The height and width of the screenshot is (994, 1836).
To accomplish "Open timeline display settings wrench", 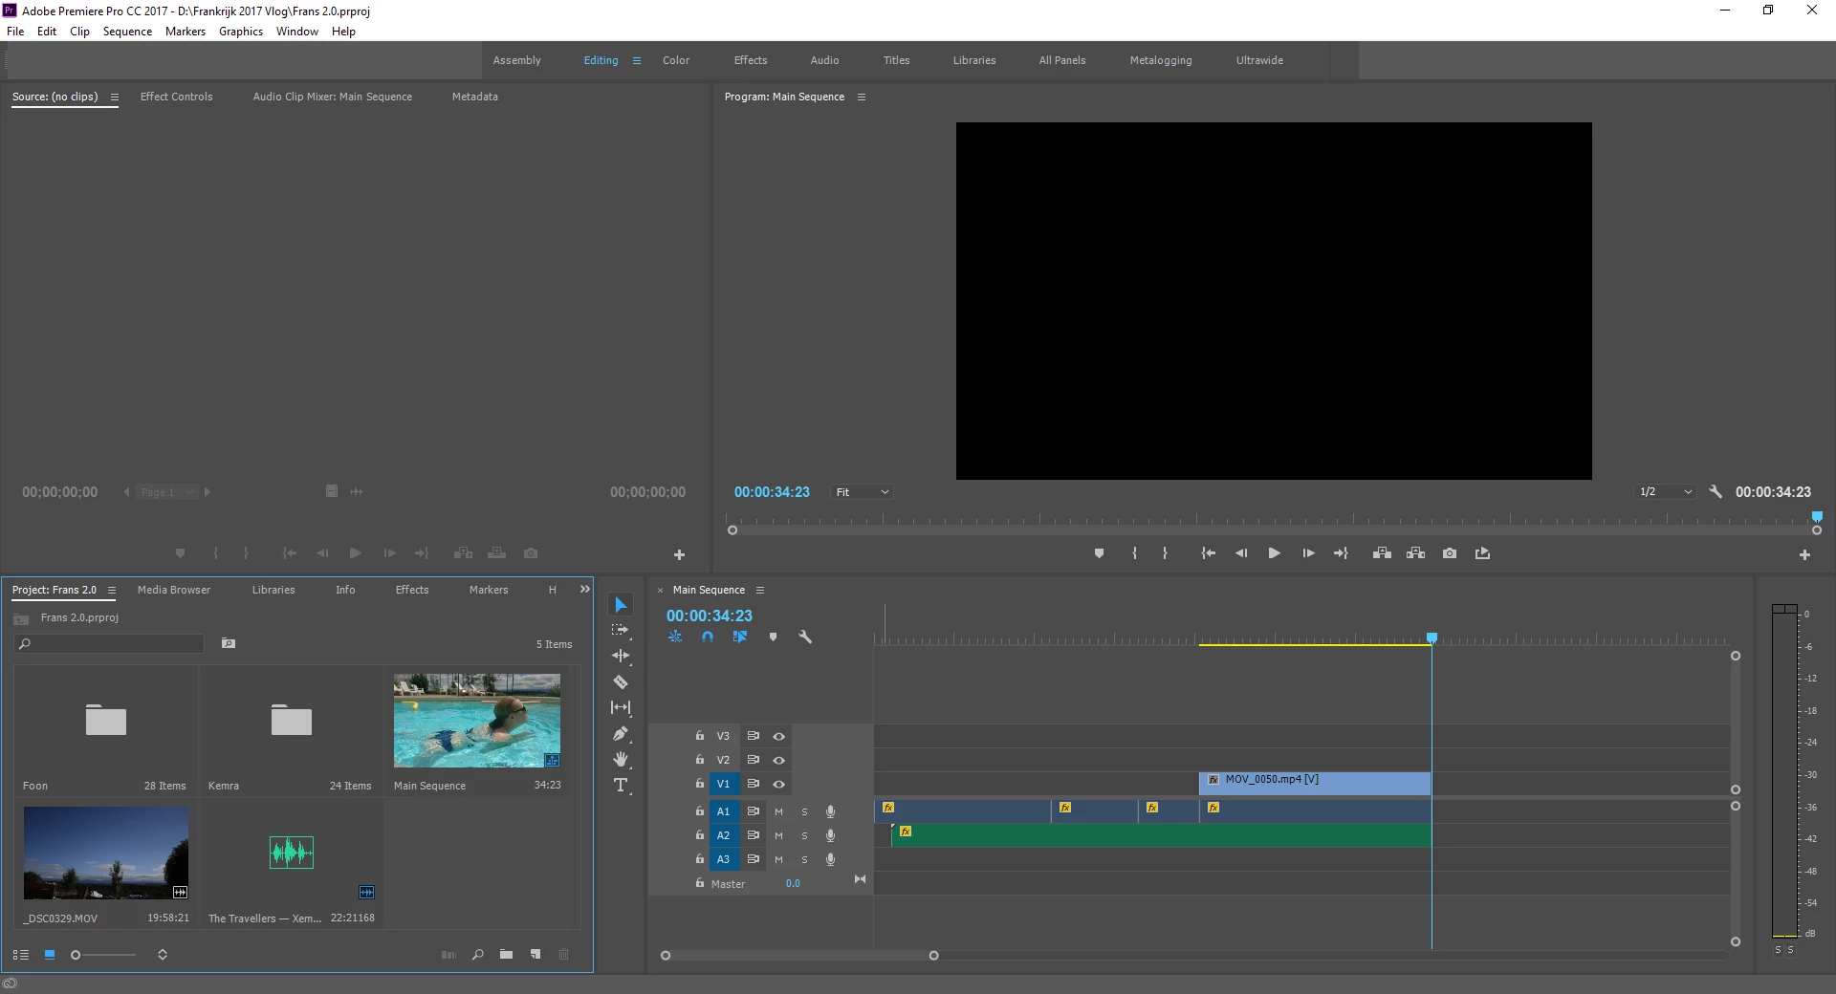I will (805, 637).
